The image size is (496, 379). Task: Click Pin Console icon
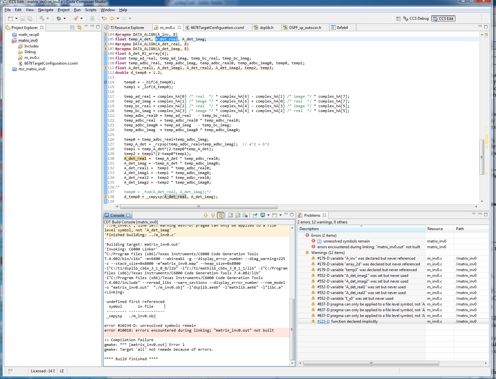tap(255, 215)
